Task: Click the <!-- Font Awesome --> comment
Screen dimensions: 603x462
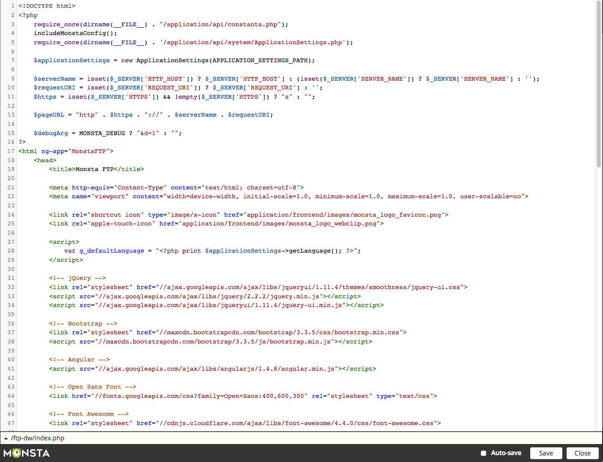Action: coord(89,414)
